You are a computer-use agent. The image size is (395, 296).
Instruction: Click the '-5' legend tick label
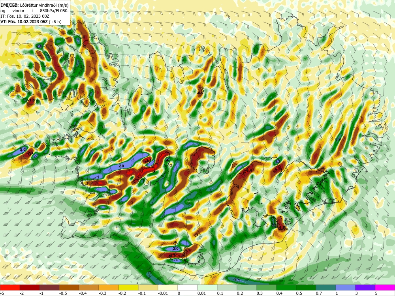2,293
